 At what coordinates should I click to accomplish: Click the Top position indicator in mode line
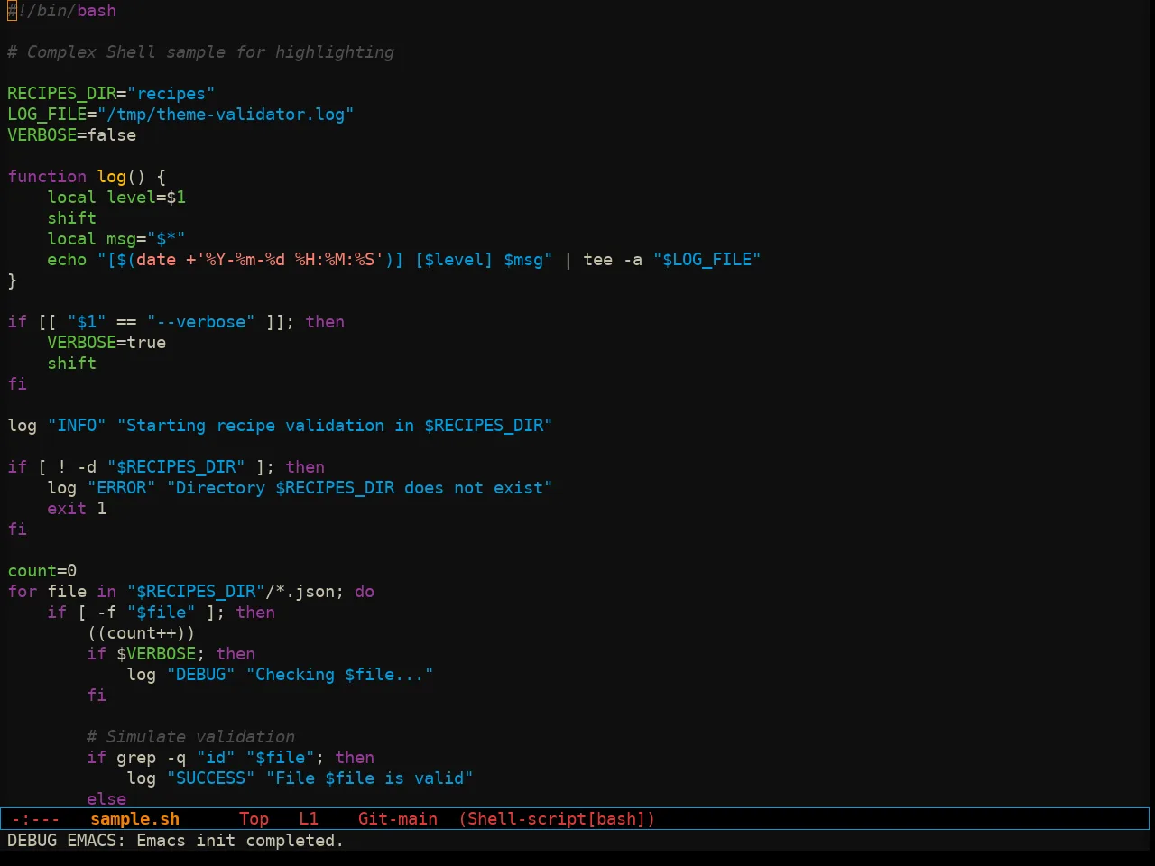pyautogui.click(x=254, y=819)
